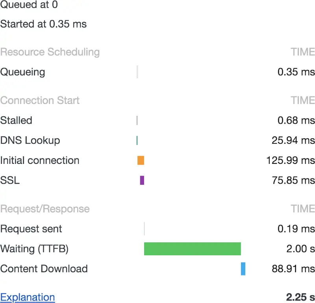
Task: Open the Explanation link
Action: 28,297
